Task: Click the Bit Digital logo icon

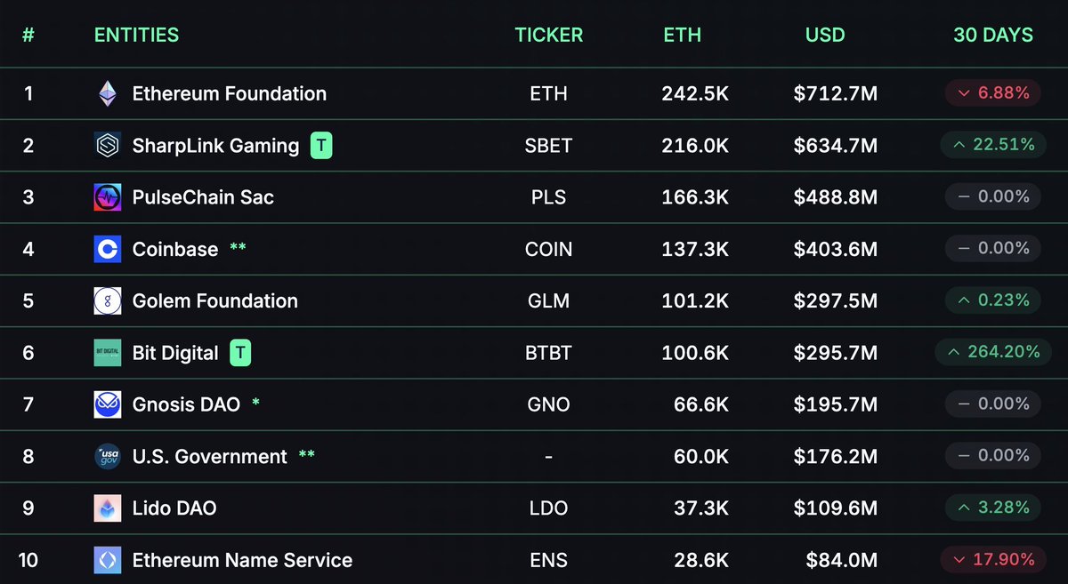Action: pyautogui.click(x=108, y=353)
